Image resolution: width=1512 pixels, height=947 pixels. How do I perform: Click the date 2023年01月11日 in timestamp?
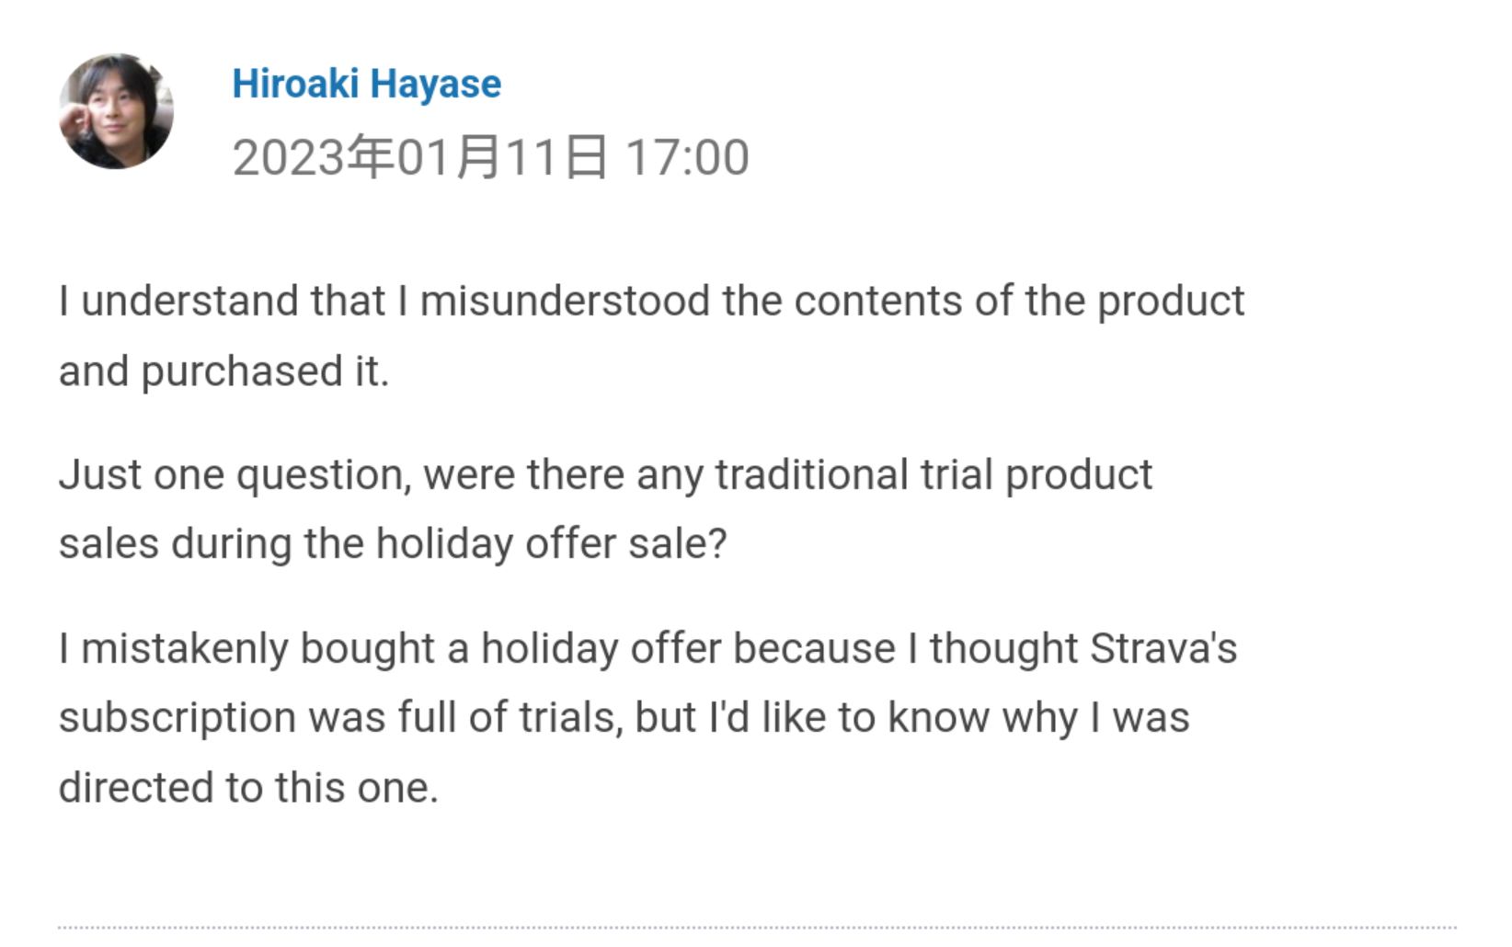pyautogui.click(x=419, y=157)
